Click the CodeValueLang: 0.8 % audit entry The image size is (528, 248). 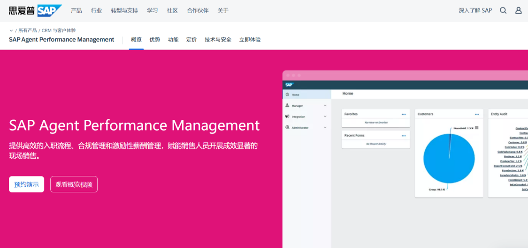510,152
